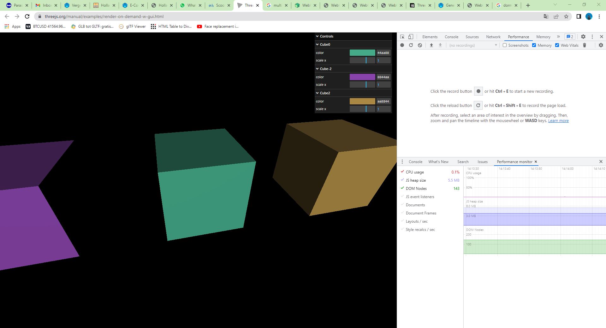Enable the JS event listeners metric
The width and height of the screenshot is (606, 328).
tap(402, 196)
